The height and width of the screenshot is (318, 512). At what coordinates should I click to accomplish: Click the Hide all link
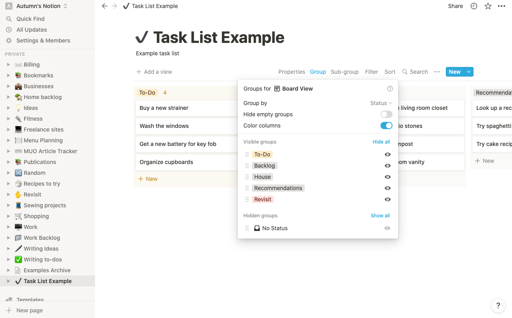click(381, 142)
